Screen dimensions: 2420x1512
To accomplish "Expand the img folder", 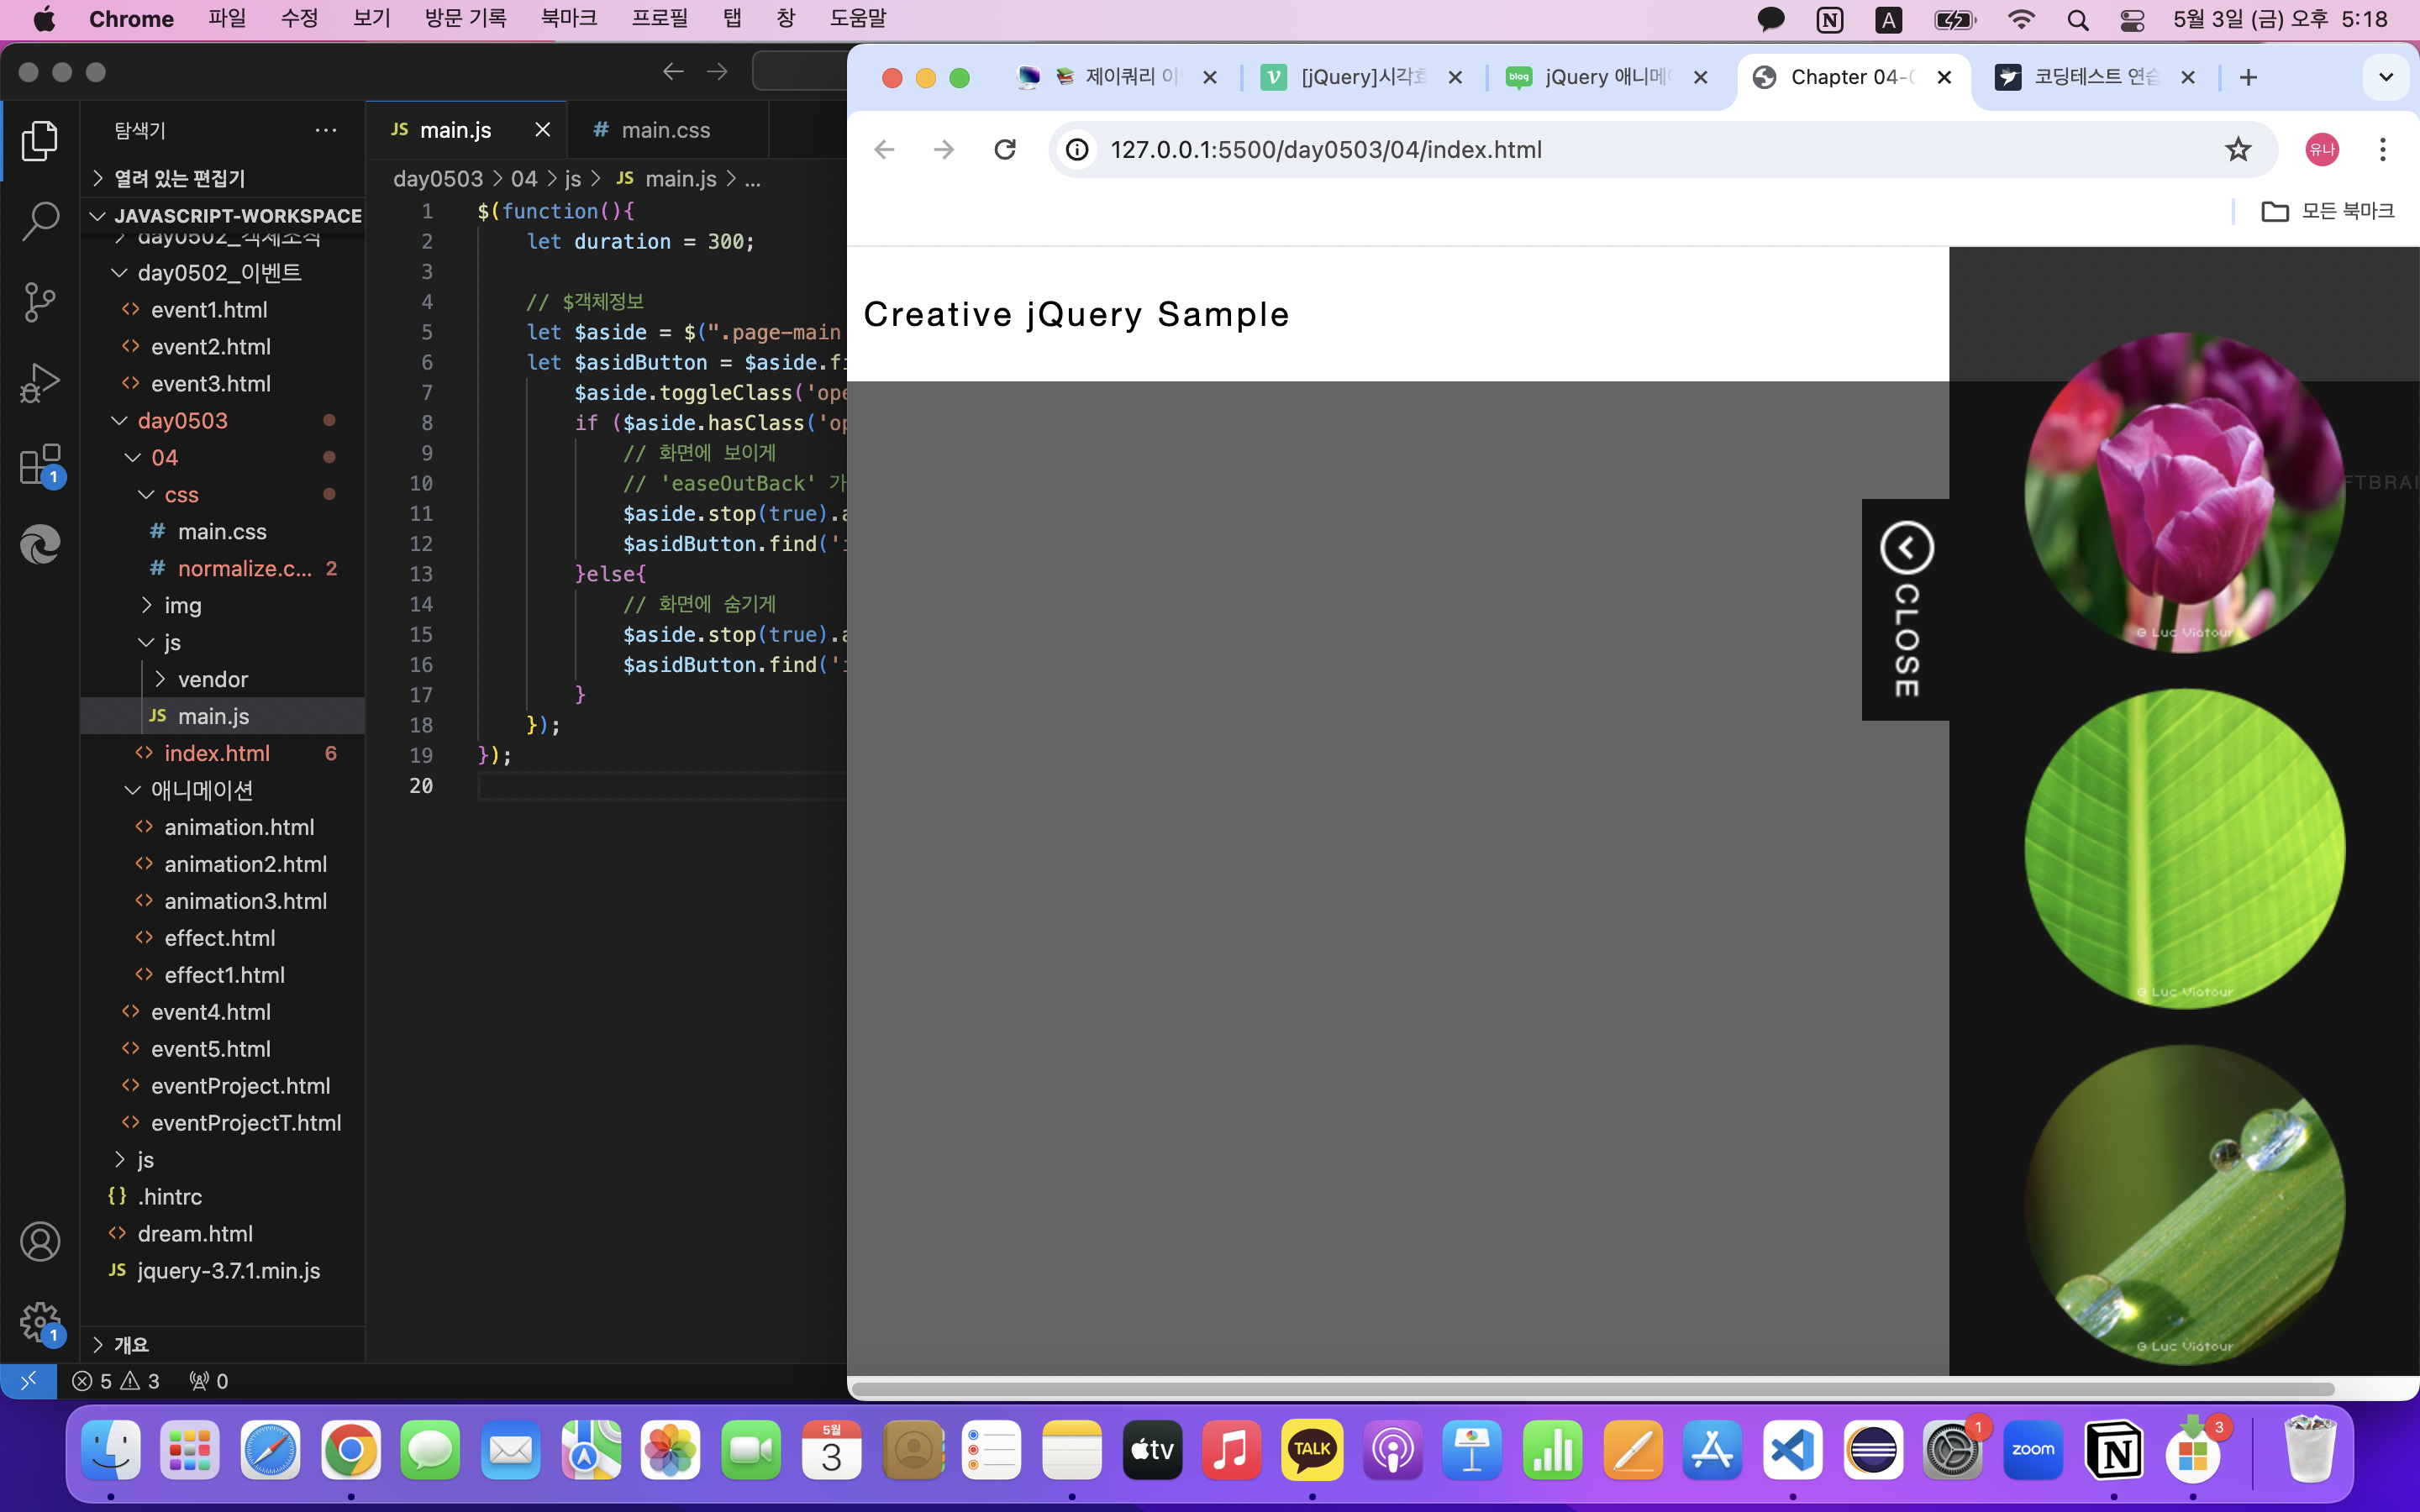I will [182, 606].
